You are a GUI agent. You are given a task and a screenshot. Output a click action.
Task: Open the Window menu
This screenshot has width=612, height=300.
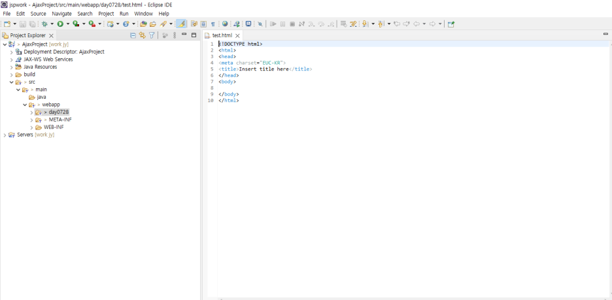pos(143,14)
